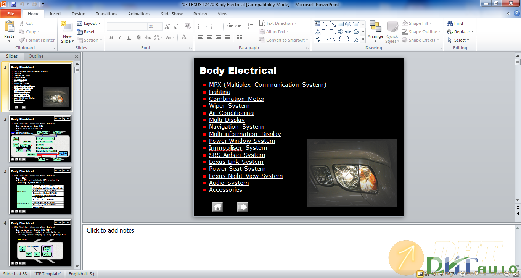Switch to the Insert tab

pyautogui.click(x=55, y=14)
